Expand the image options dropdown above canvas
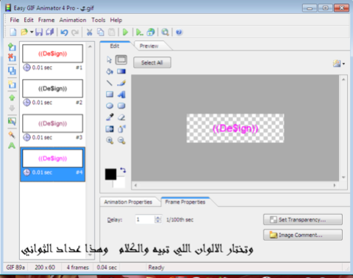Viewport: 353px width, 278px height. [x=343, y=64]
